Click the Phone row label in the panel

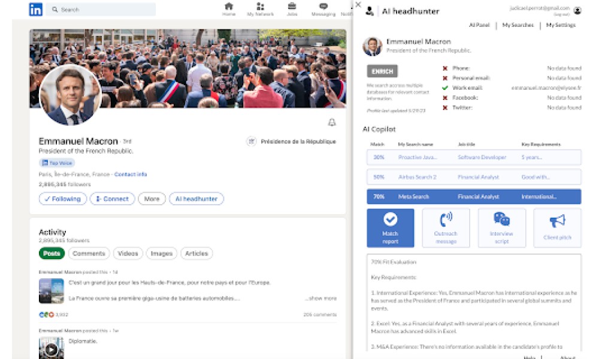click(x=461, y=68)
